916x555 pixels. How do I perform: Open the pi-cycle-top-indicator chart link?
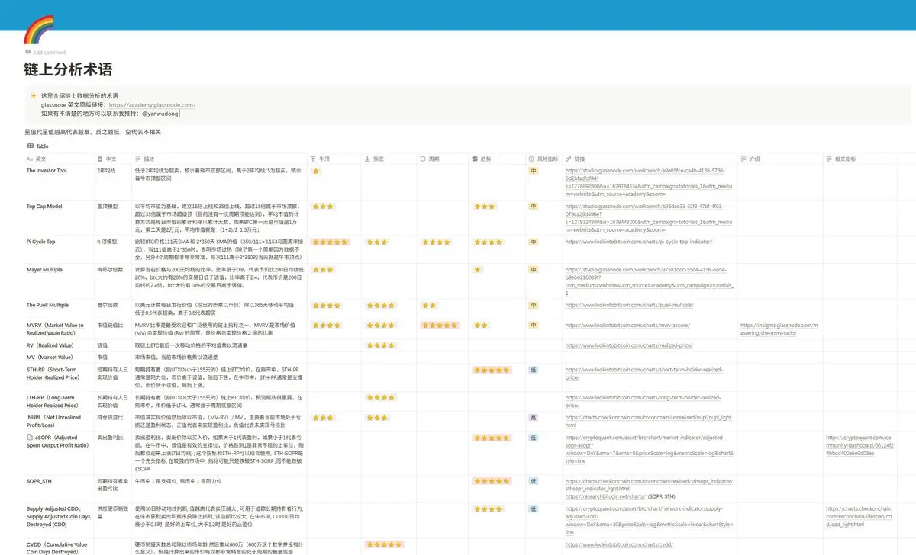[638, 242]
